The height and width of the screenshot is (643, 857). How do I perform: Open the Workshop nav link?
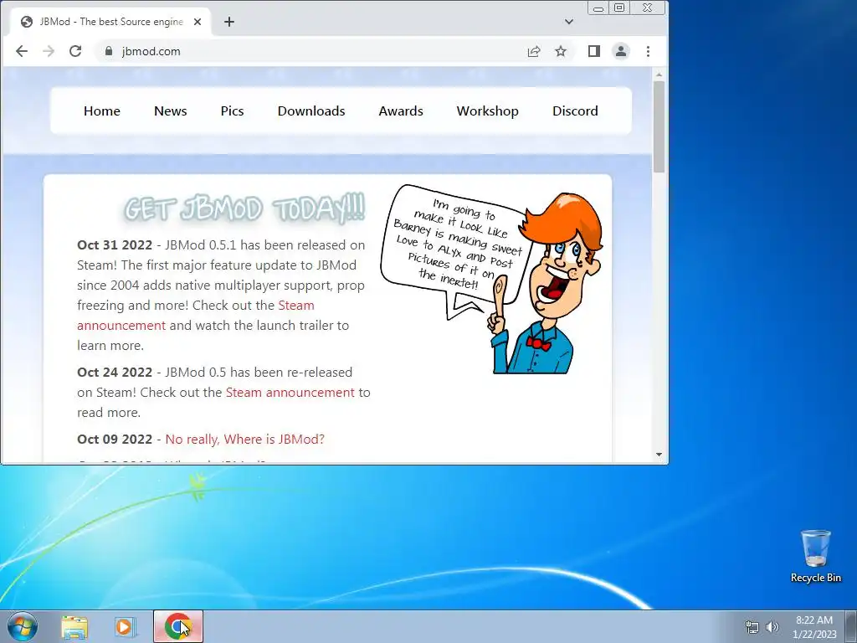(x=488, y=111)
